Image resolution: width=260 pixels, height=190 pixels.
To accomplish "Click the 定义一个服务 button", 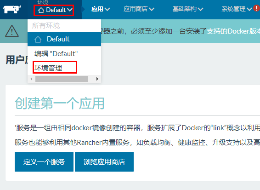I will (x=44, y=161).
